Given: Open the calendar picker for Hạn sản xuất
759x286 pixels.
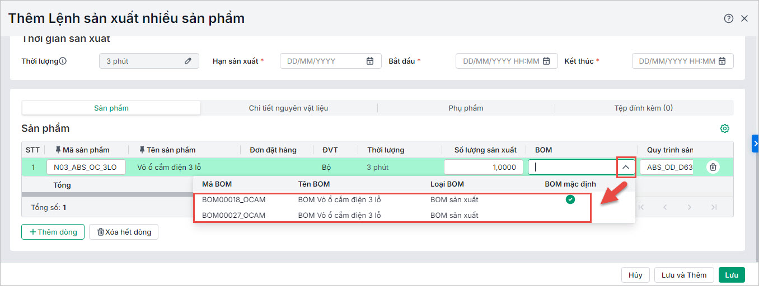Looking at the screenshot, I should click(370, 61).
